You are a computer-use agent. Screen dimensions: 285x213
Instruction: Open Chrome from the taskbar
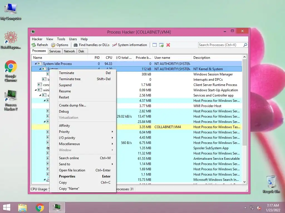[x=40, y=207]
